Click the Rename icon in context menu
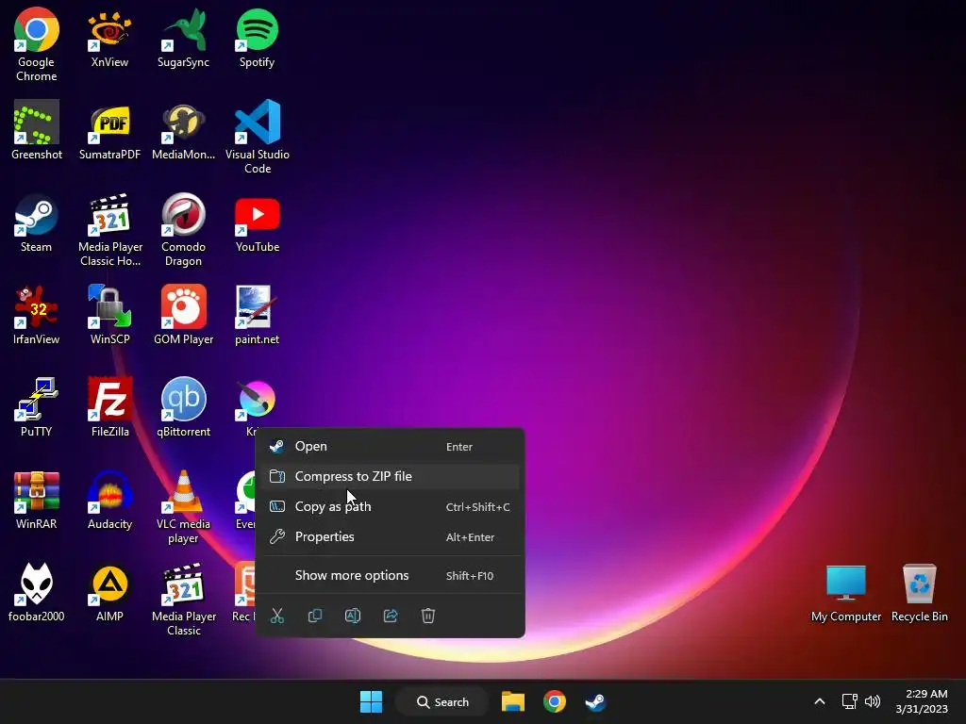The width and height of the screenshot is (966, 724). 353,616
